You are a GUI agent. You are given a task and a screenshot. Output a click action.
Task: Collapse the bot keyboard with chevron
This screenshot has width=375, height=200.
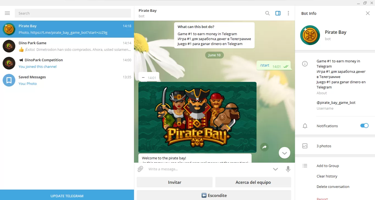pos(275,169)
